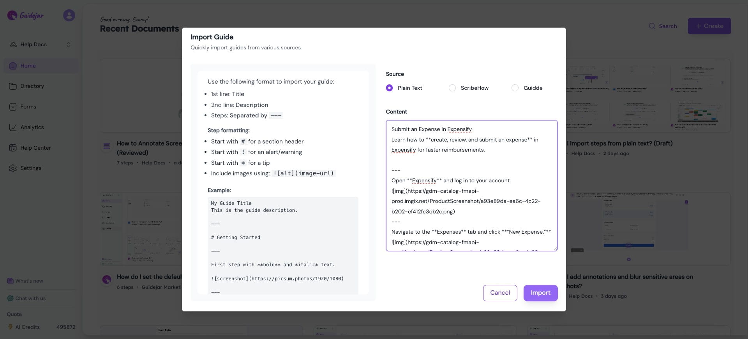
Task: Click the Import button
Action: pyautogui.click(x=540, y=293)
